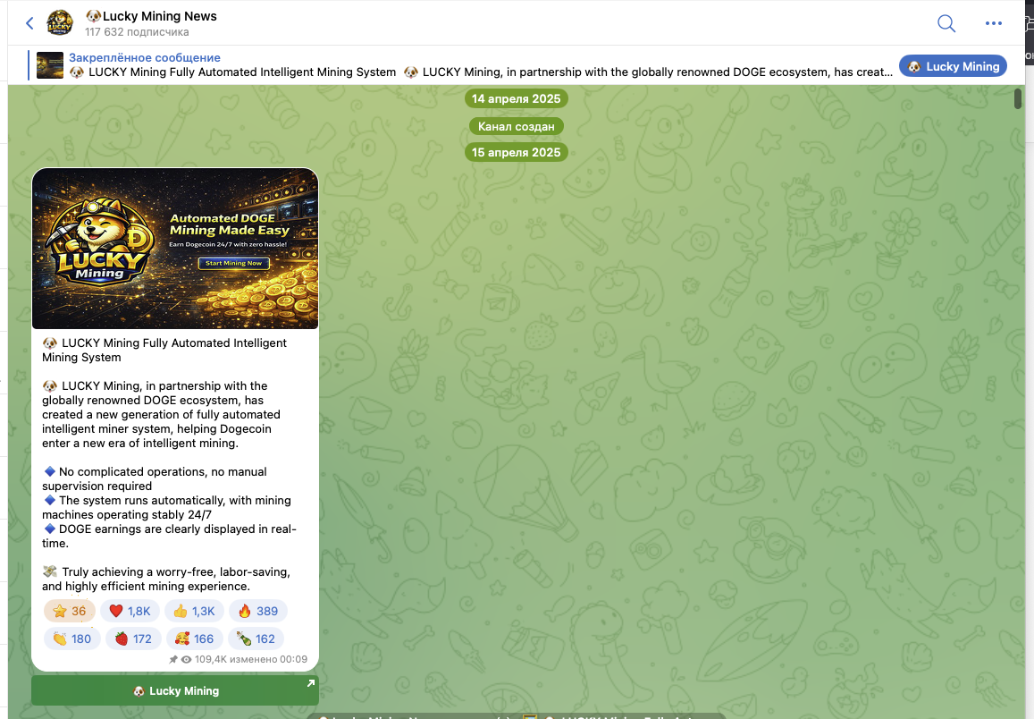React with clapping hands showing 180

coord(71,639)
